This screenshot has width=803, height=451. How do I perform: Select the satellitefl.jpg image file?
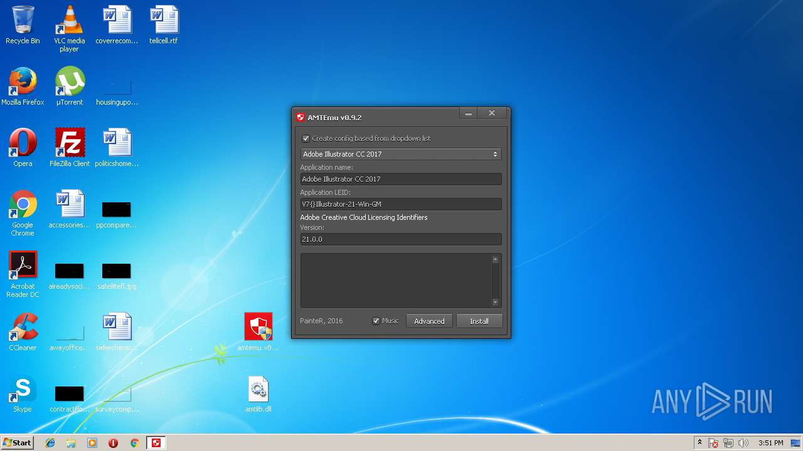click(x=117, y=275)
